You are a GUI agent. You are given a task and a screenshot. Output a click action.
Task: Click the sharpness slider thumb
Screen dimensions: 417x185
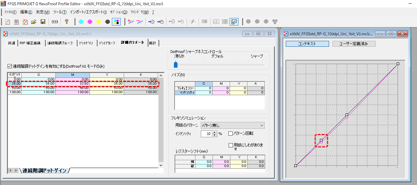click(x=176, y=64)
